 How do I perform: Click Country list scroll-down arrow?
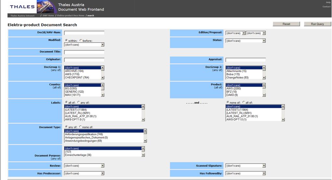click(103, 95)
